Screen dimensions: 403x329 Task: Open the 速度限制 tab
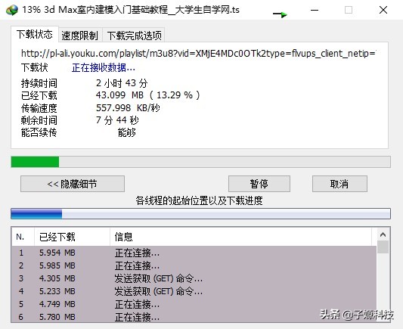(80, 36)
